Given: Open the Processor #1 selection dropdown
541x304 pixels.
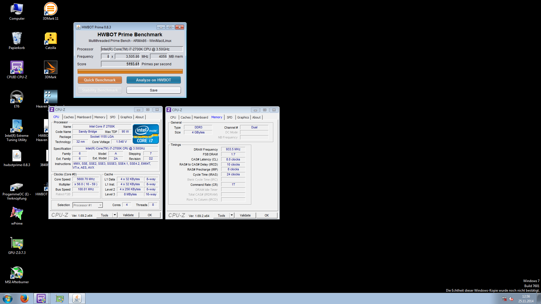Looking at the screenshot, I should 88,205.
